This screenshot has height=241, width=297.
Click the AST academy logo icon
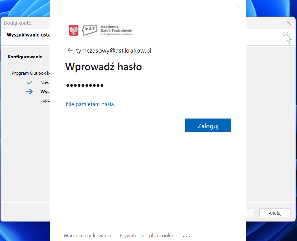click(89, 30)
